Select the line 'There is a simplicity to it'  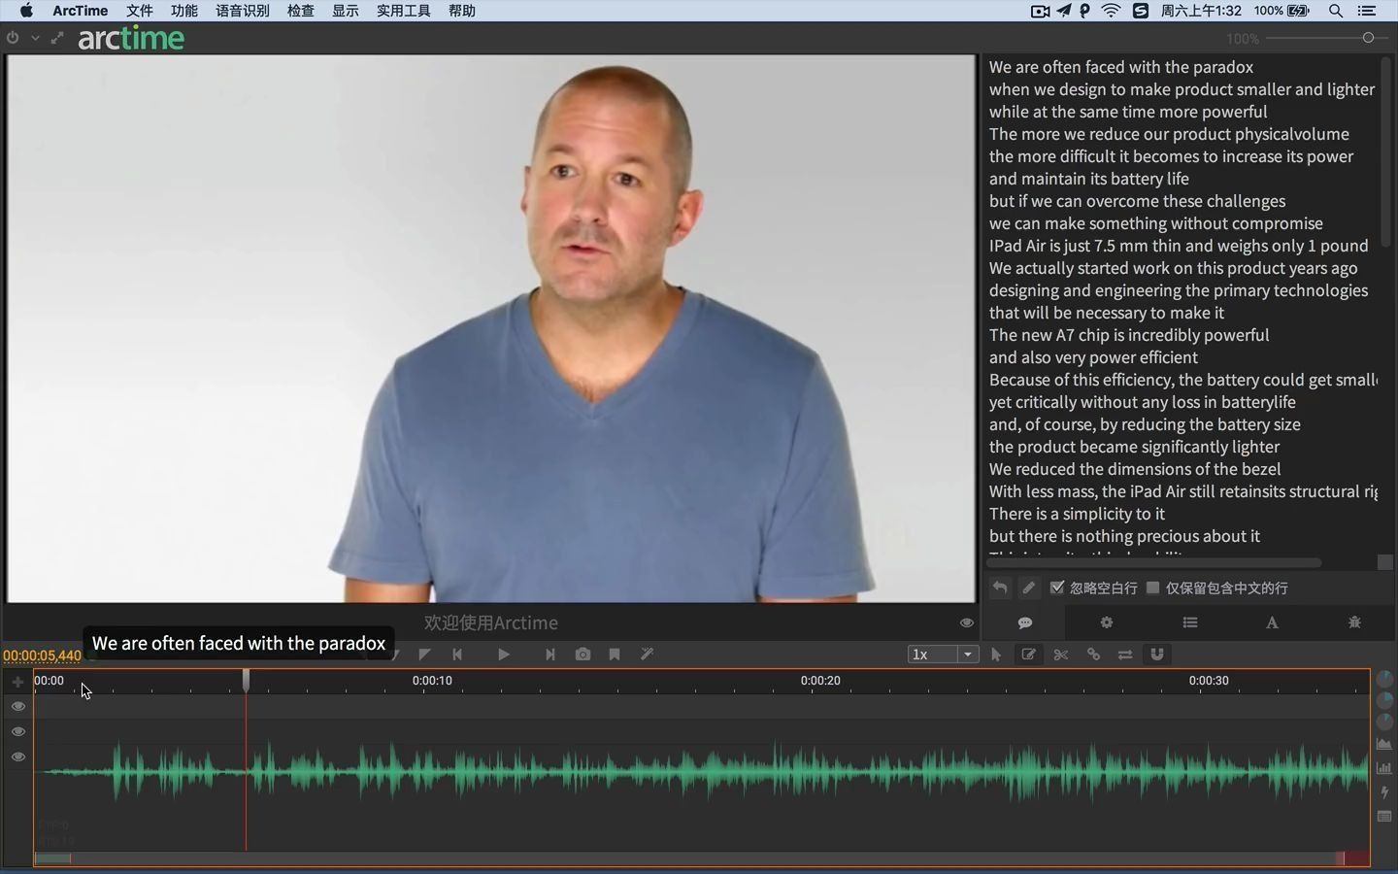[x=1077, y=514]
